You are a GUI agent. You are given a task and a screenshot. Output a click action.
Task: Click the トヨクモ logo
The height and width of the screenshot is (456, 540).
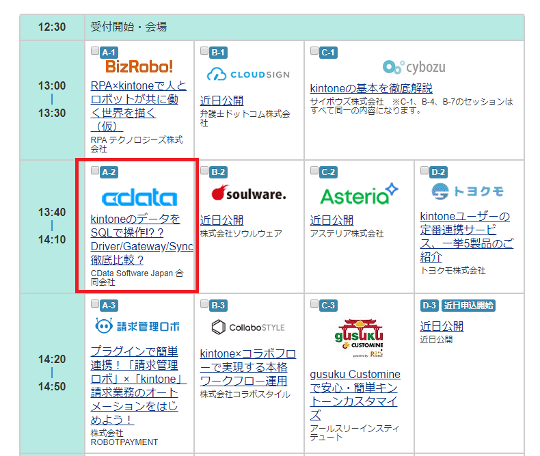[x=468, y=191]
